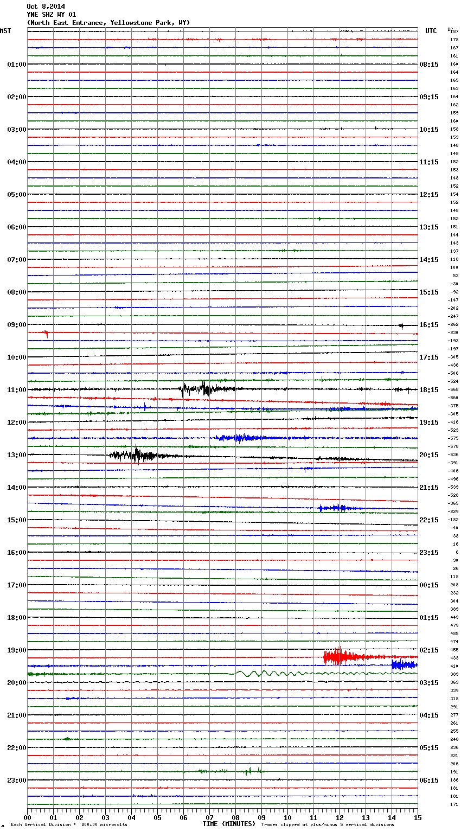Click the '02:15' UTC time label
461x832 pixels.
[429, 650]
